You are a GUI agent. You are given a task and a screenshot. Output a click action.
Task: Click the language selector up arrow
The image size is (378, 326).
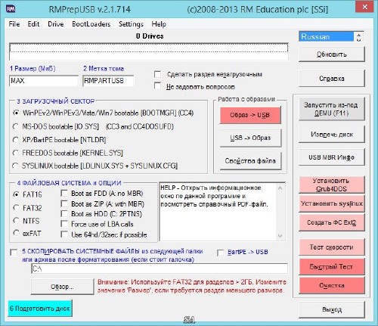pyautogui.click(x=359, y=34)
